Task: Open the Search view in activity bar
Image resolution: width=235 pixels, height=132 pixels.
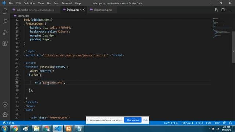Action: (x=5, y=22)
